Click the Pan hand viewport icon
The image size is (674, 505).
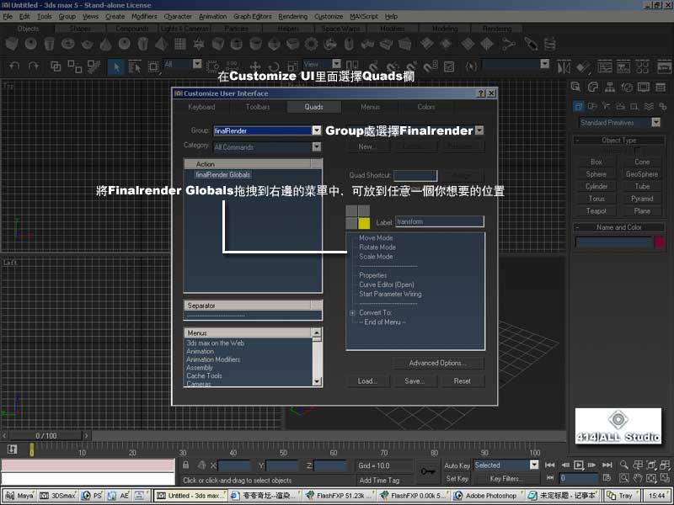point(638,478)
